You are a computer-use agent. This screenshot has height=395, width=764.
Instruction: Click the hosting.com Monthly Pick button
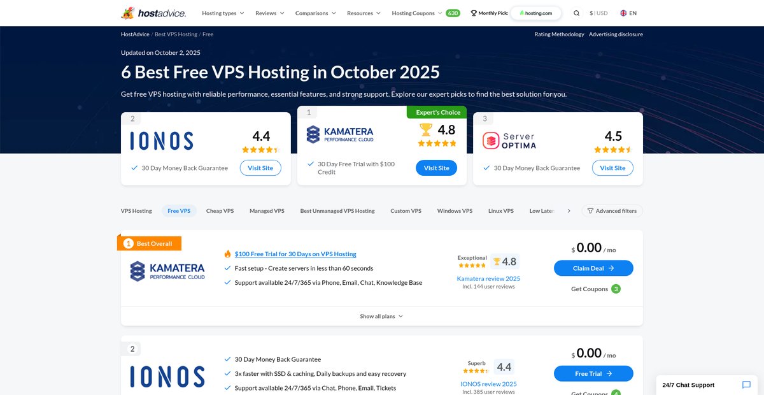(536, 13)
